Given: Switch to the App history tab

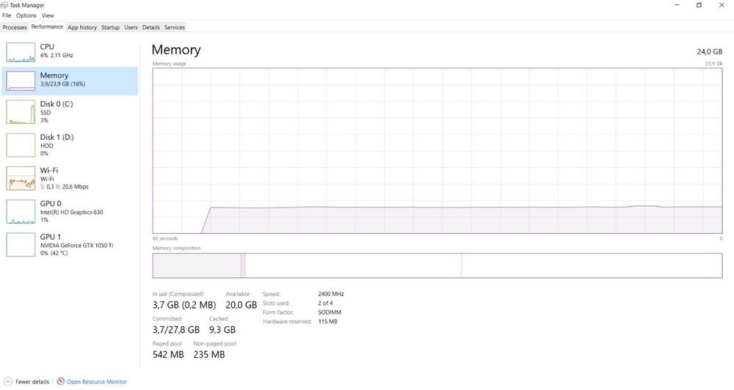Looking at the screenshot, I should click(82, 27).
